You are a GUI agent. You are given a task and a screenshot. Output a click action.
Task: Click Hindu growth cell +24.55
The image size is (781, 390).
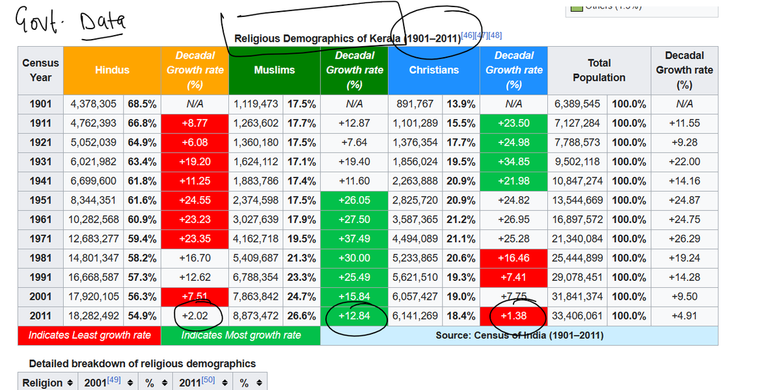195,200
